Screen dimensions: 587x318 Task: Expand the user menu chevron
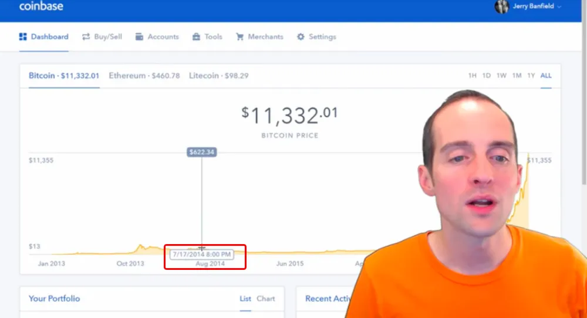559,6
